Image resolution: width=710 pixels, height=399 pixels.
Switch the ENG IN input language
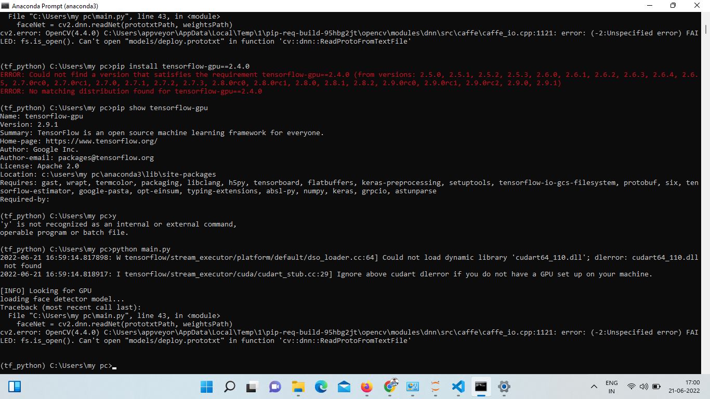(x=612, y=387)
